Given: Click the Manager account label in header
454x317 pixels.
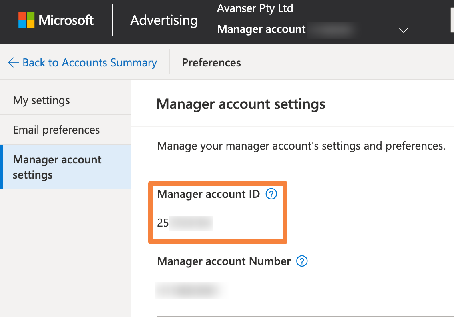Looking at the screenshot, I should click(x=261, y=29).
